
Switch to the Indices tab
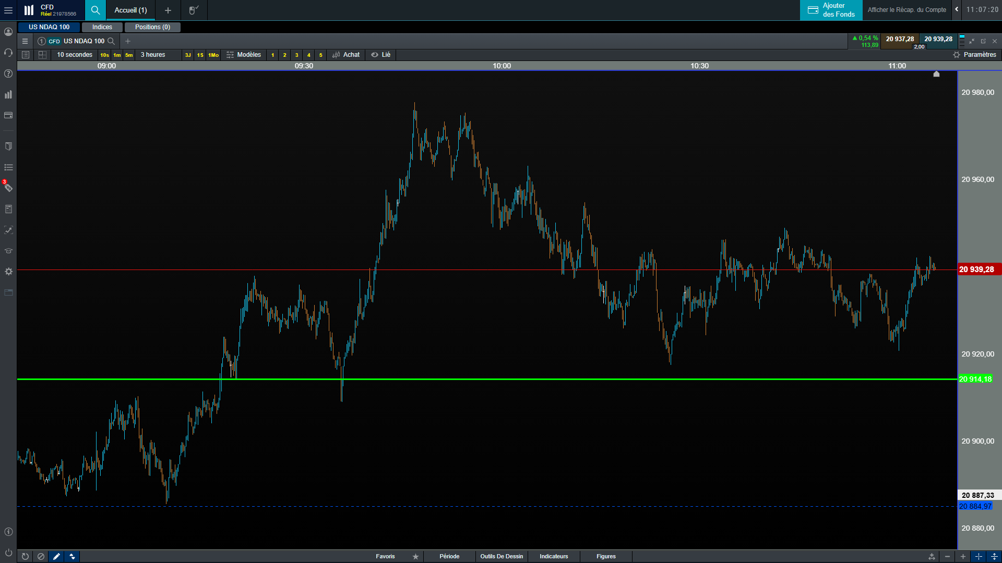click(102, 27)
